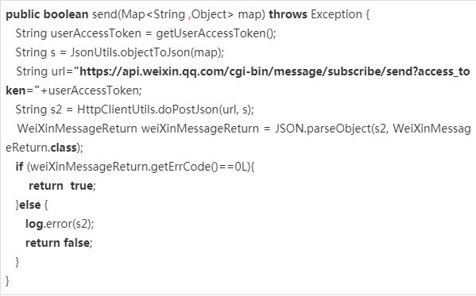476x296 pixels.
Task: Click the 'if' keyword
Action: click(19, 167)
